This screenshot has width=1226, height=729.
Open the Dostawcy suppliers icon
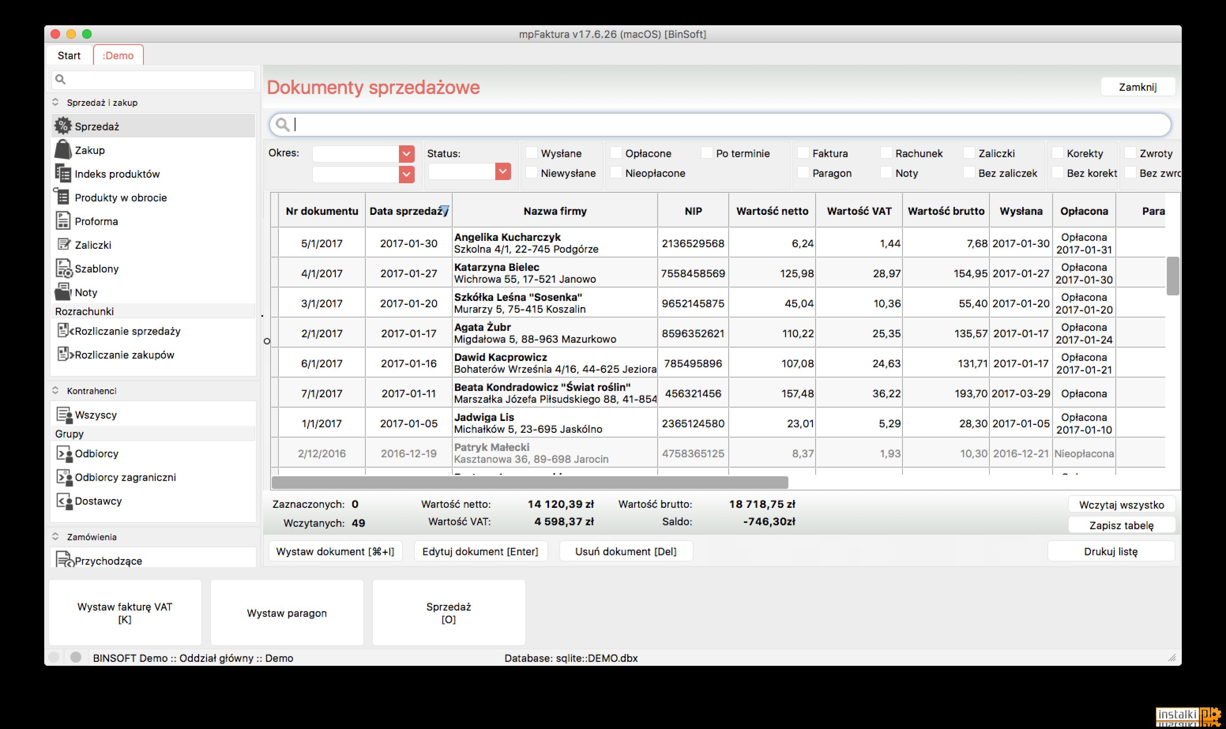(64, 502)
